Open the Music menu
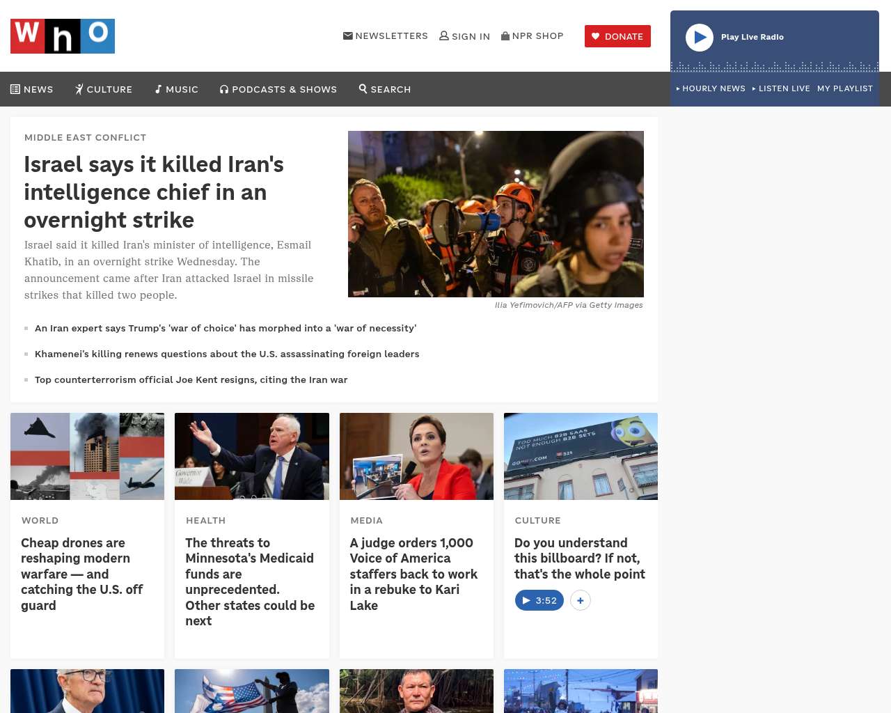The width and height of the screenshot is (891, 713). coord(176,89)
